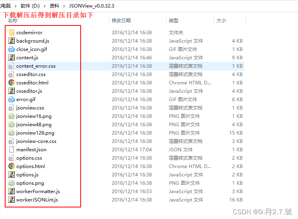
Task: Select the codemirror folder icon
Action: 12,32
